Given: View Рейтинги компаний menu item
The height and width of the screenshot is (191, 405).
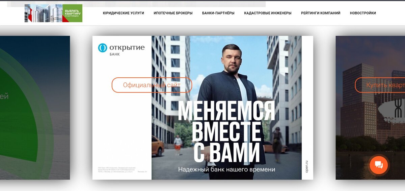Looking at the screenshot, I should pos(321,13).
